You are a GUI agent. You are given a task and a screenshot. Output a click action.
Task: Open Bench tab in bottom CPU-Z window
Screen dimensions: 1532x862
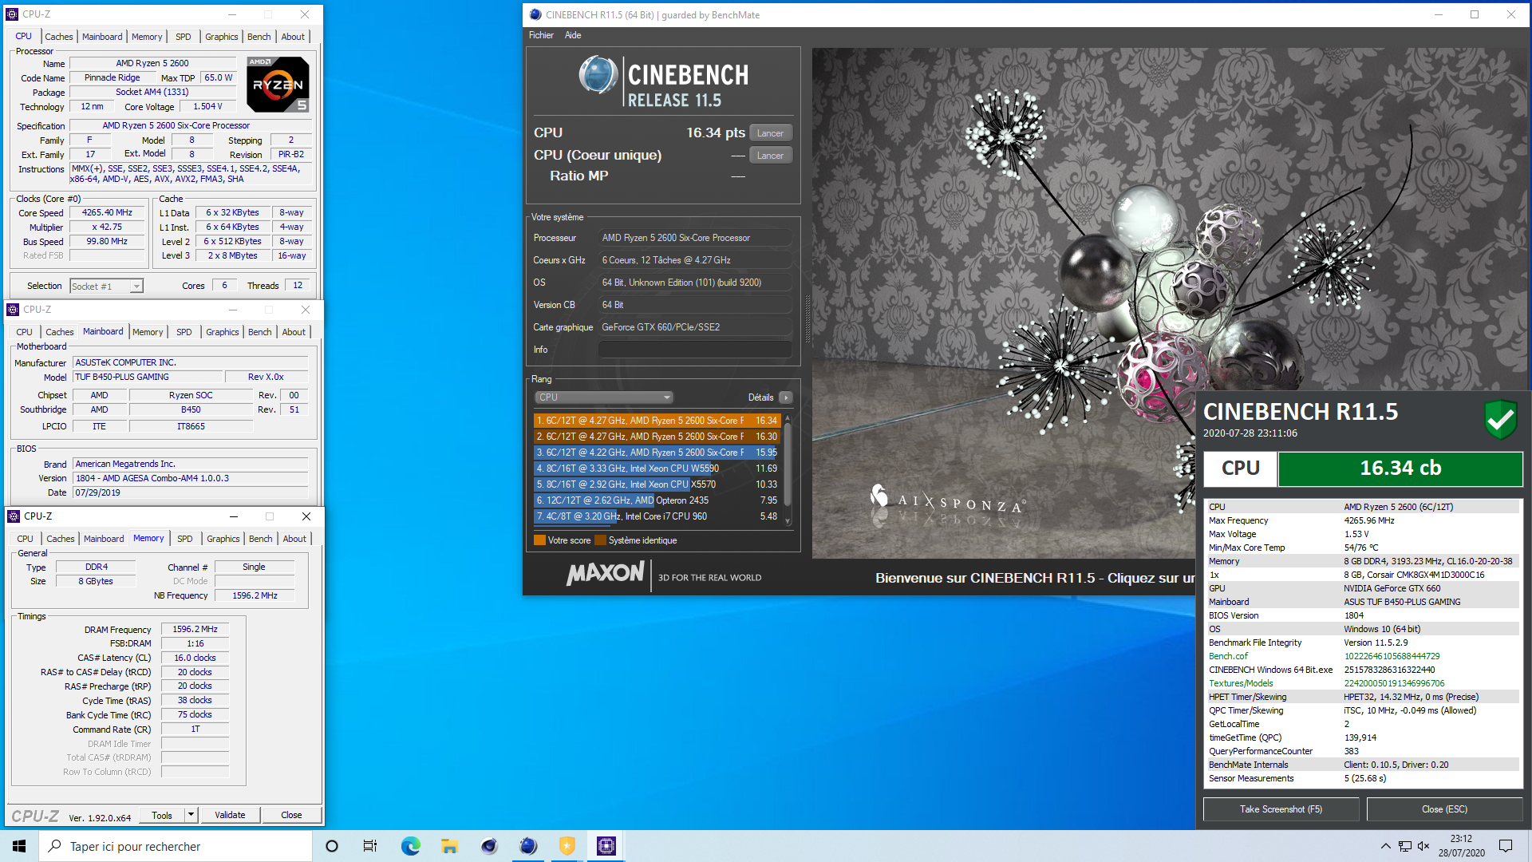pyautogui.click(x=261, y=539)
